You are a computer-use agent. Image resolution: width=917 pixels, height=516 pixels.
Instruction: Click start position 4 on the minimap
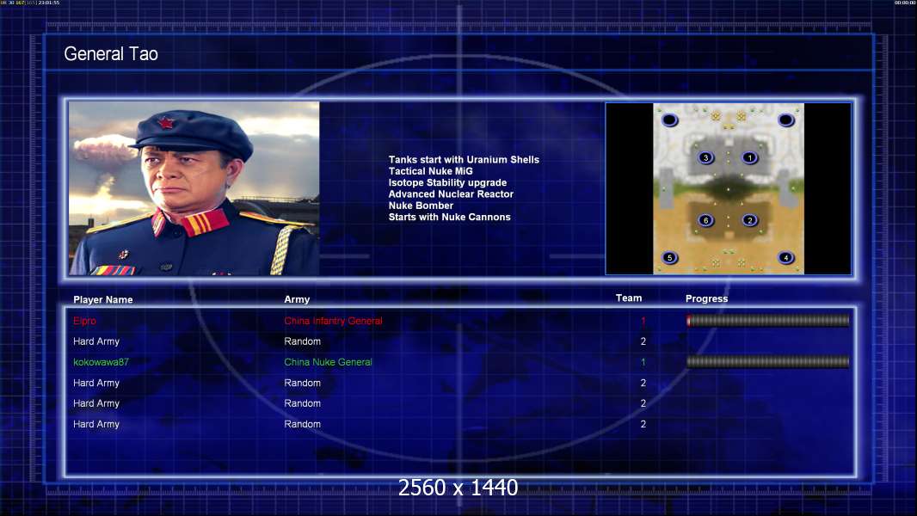click(x=786, y=257)
